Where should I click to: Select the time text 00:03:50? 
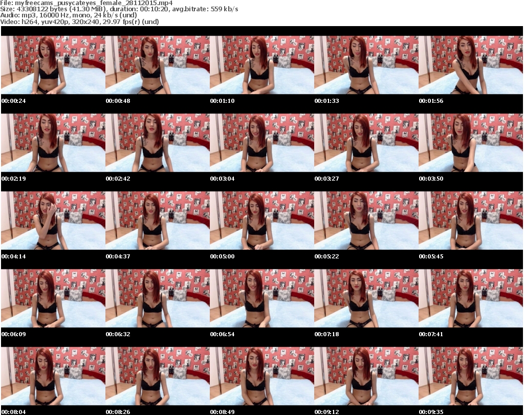pos(431,179)
